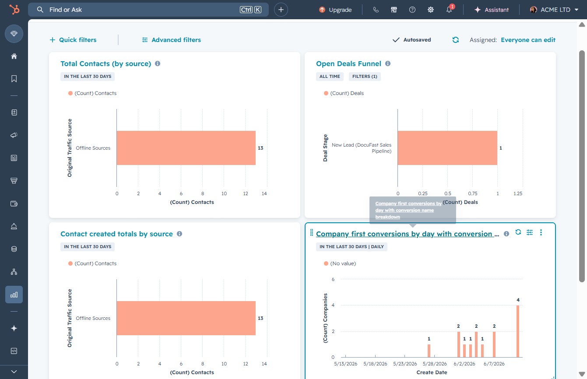Show info for Open Deals Funnel
The image size is (587, 379).
388,63
